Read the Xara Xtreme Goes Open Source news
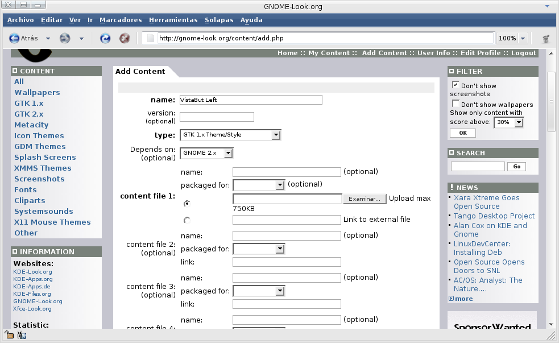Screen dimensions: 559x343 (487, 202)
